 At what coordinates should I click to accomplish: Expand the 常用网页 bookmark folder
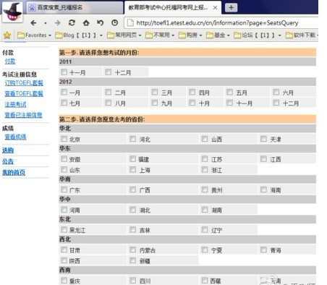(124, 35)
